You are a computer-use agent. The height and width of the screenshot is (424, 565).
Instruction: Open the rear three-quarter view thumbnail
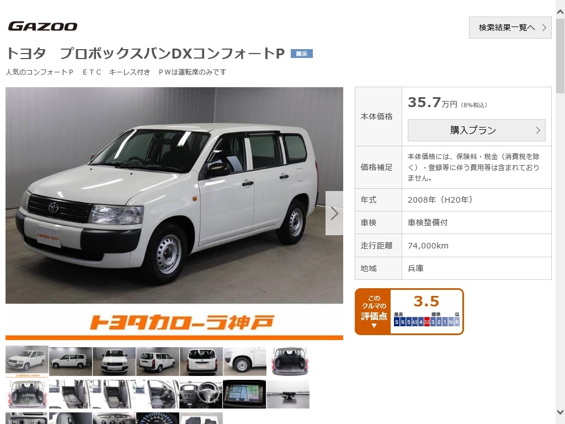[x=158, y=361]
